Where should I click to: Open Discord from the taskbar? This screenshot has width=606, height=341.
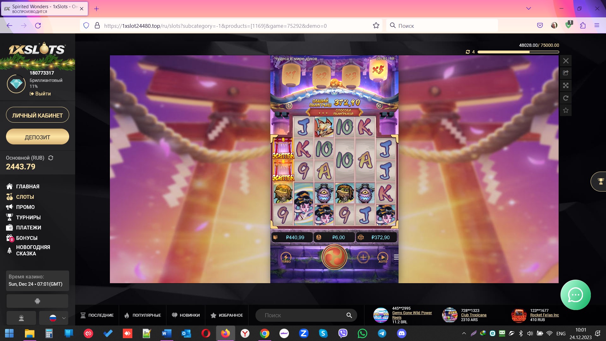point(402,333)
